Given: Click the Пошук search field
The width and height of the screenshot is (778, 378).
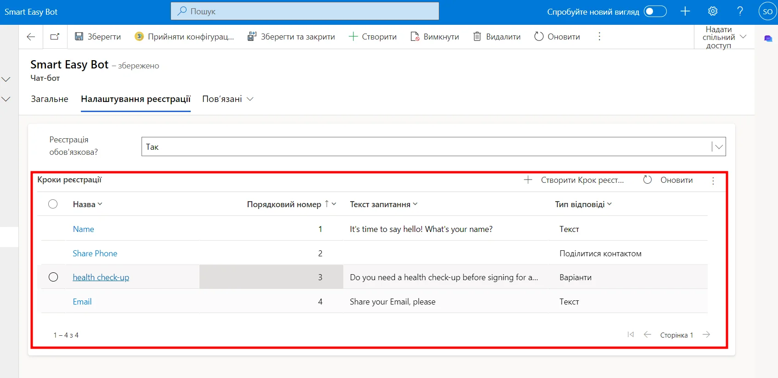Looking at the screenshot, I should pos(305,11).
